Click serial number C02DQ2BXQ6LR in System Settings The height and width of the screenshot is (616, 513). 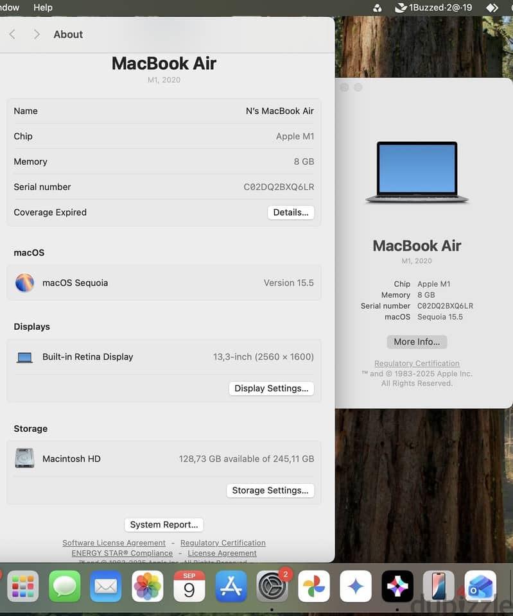coord(279,187)
